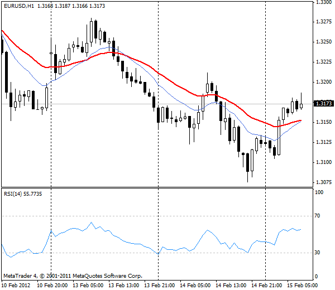This screenshot has height=290, width=335.
Task: Click the 1.3100 price scale label
Action: click(x=324, y=162)
